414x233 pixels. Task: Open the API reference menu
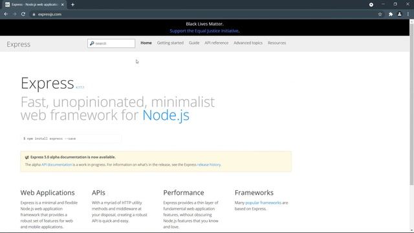click(x=217, y=43)
